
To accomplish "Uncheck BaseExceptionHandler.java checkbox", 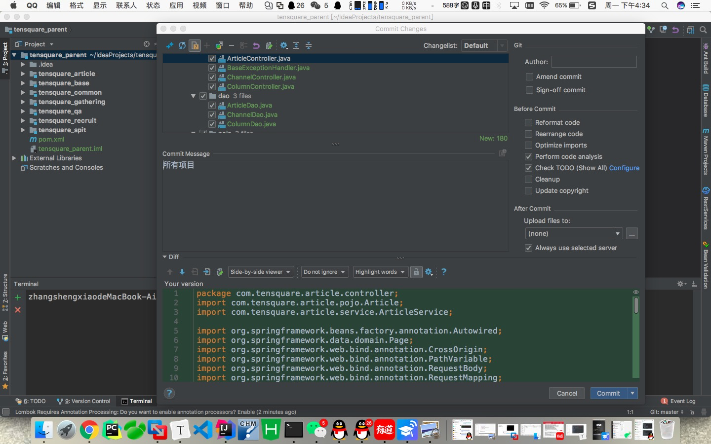I will point(212,68).
